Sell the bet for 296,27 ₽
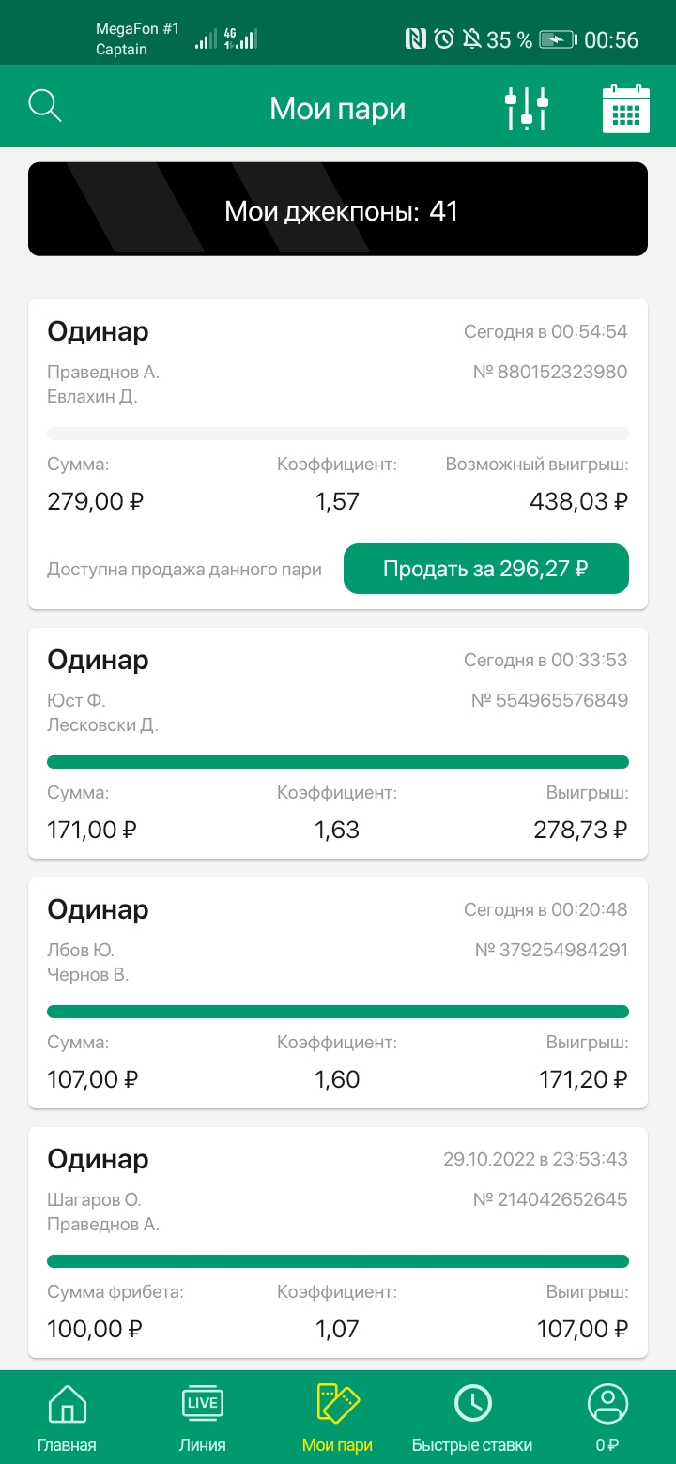Image resolution: width=676 pixels, height=1464 pixels. [486, 569]
